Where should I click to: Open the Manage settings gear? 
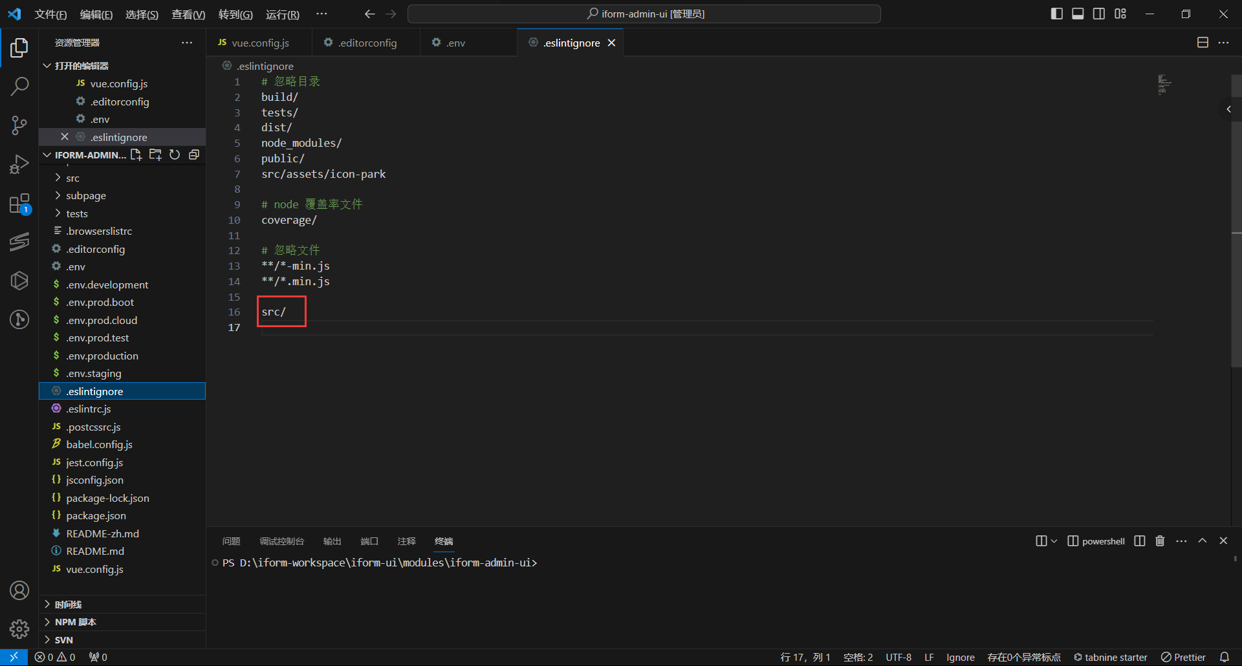click(19, 629)
